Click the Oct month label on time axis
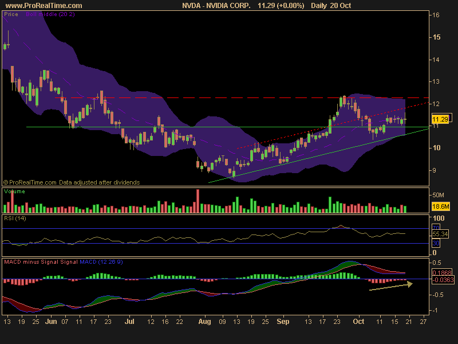458x344 pixels. coord(358,322)
